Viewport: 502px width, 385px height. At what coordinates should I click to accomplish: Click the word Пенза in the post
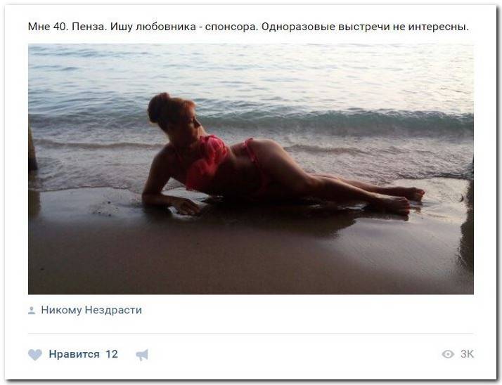[x=89, y=27]
